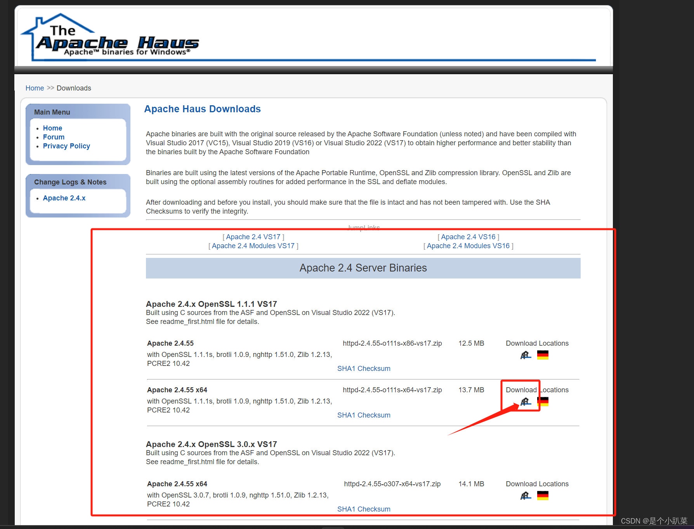Open the Apache 2.4.x change log

tap(64, 198)
